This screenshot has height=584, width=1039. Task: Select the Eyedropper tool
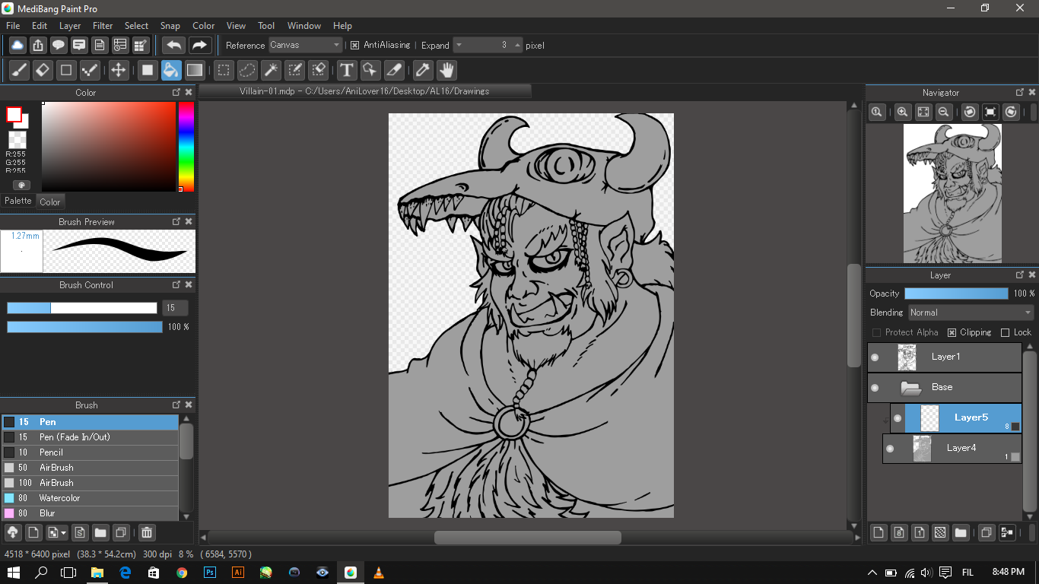click(423, 71)
